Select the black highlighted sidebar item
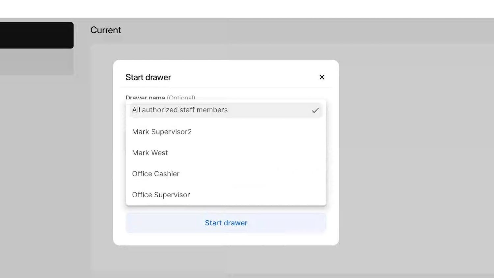 point(37,35)
